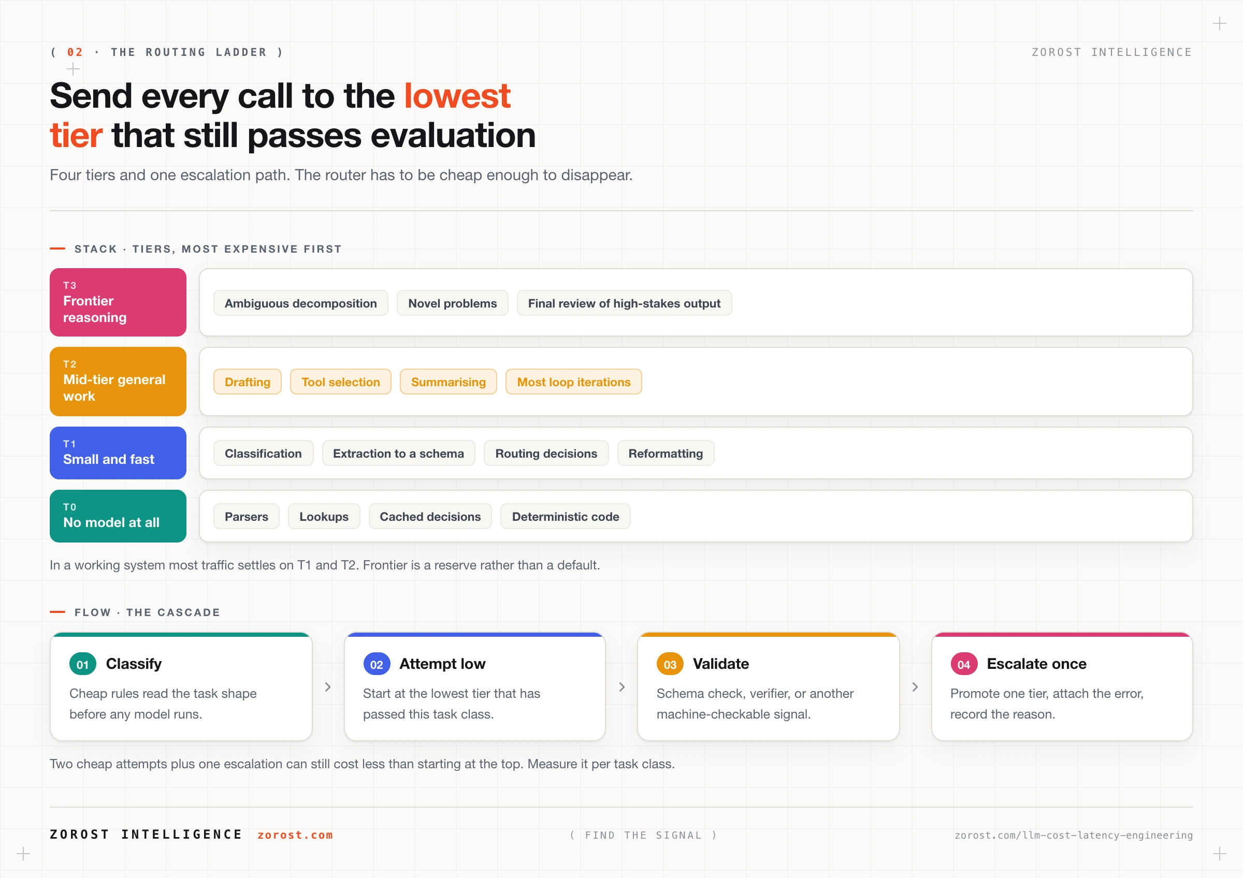Click the Cached decisions tag

(430, 517)
